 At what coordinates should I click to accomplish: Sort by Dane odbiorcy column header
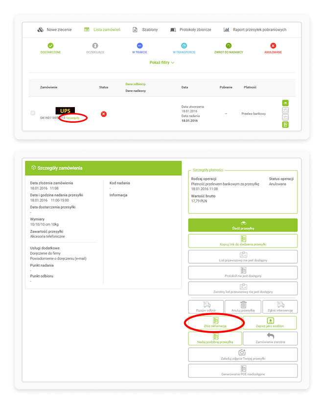coord(136,84)
